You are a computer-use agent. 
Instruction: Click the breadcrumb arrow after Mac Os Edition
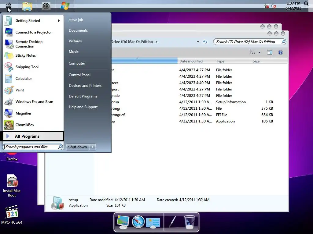[156, 42]
